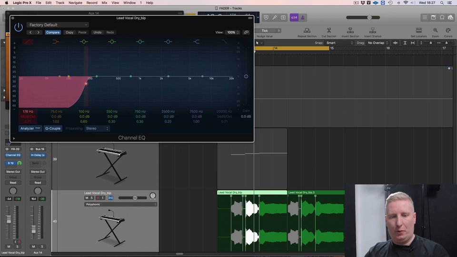Open the File menu

(x=39, y=3)
